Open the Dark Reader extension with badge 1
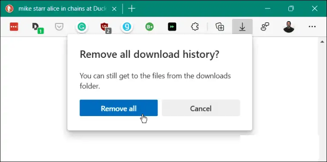The image size is (327, 162). [x=37, y=28]
